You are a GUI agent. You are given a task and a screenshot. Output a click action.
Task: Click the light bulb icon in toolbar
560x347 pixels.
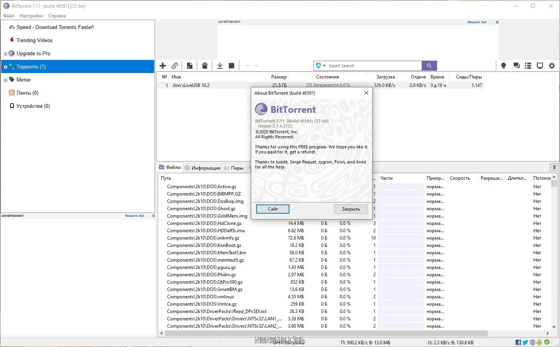point(504,66)
